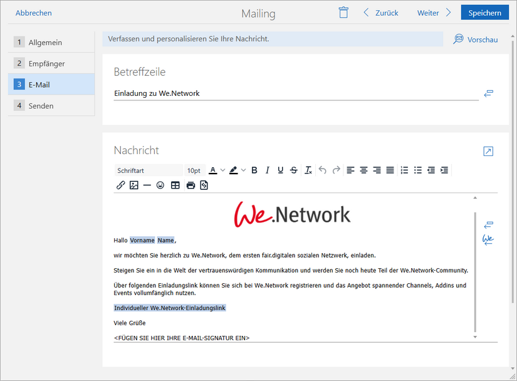This screenshot has height=381, width=517.
Task: Insert a table into the message
Action: (x=176, y=185)
